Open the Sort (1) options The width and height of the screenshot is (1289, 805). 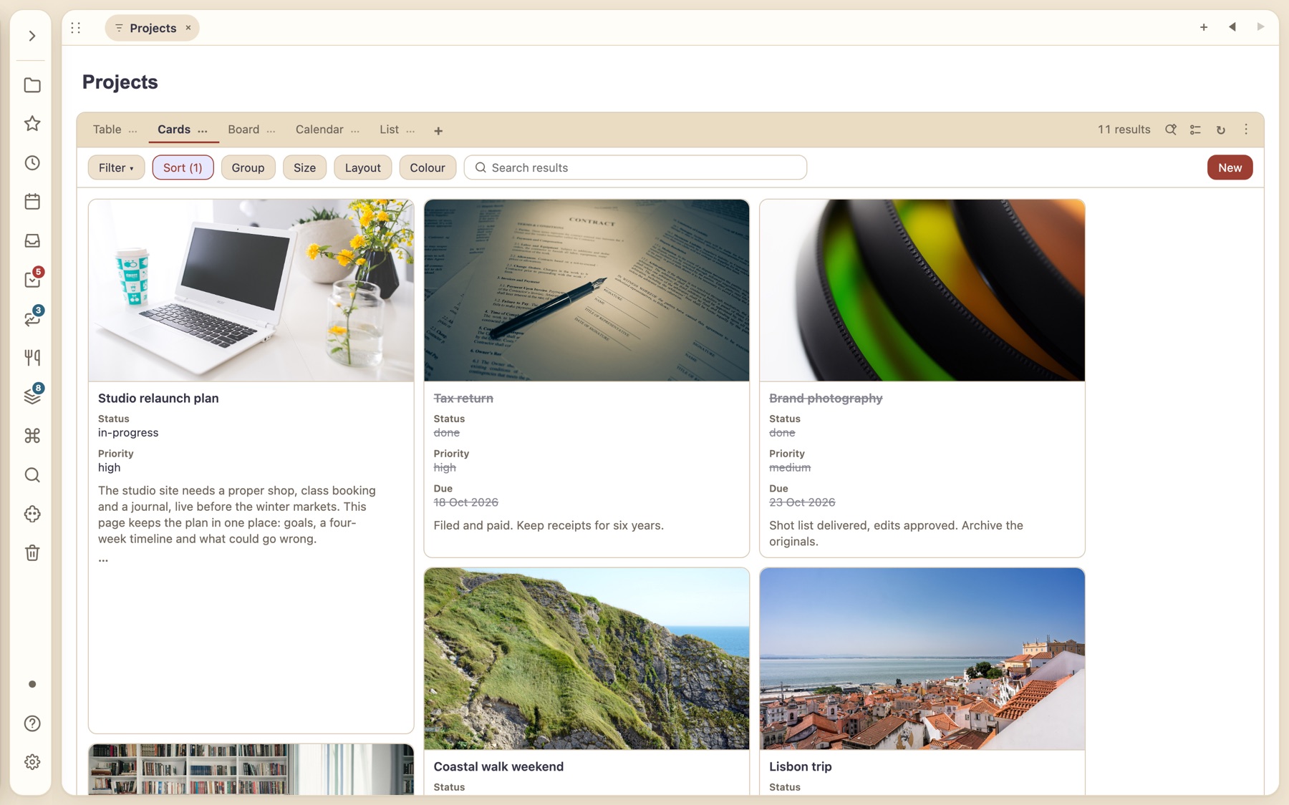183,167
